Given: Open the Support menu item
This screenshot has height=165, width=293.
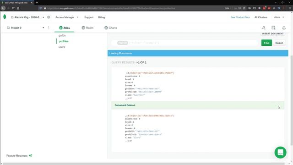Looking at the screenshot, I should pos(89,17).
